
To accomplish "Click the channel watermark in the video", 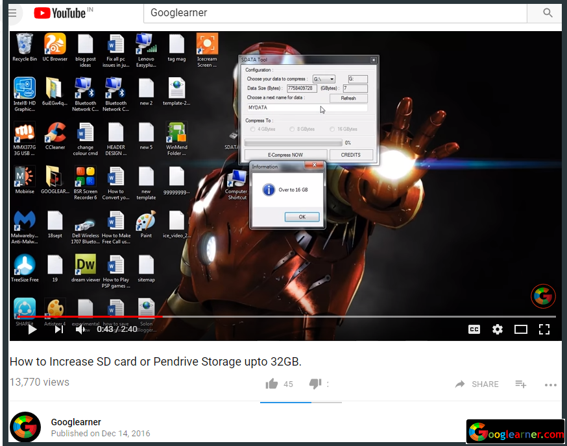I will 543,296.
